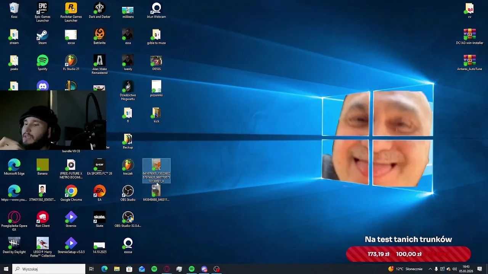Viewport: 488px width, 274px height.
Task: Select the Steam desktop shortcut
Action: pyautogui.click(x=42, y=37)
